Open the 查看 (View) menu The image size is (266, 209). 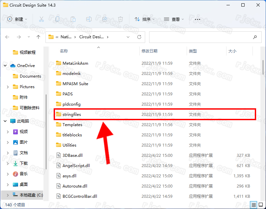click(174, 19)
